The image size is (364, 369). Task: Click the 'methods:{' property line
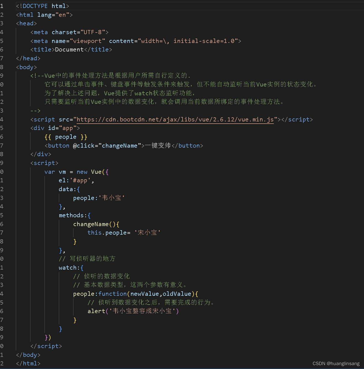click(75, 215)
